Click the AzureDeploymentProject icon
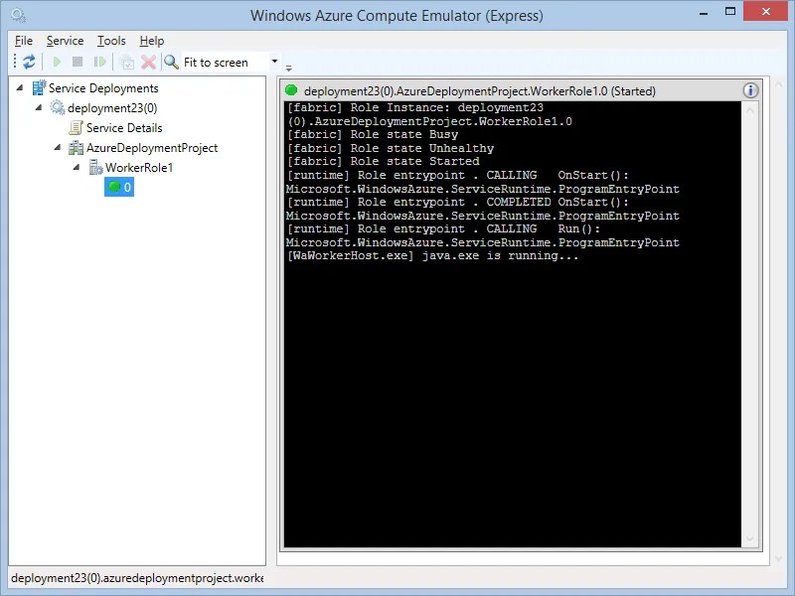Image resolution: width=795 pixels, height=596 pixels. point(77,147)
